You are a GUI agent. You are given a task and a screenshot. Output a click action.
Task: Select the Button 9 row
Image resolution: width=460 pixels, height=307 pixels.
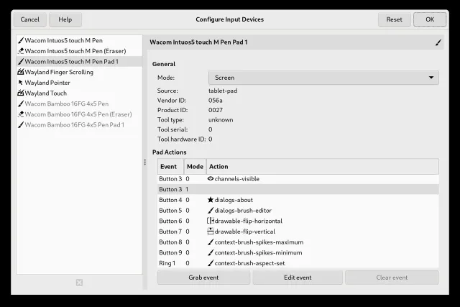(298, 252)
